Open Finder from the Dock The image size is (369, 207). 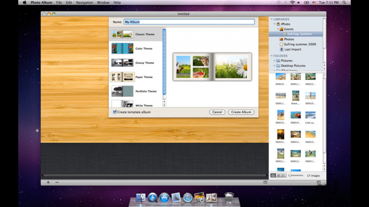pyautogui.click(x=141, y=197)
